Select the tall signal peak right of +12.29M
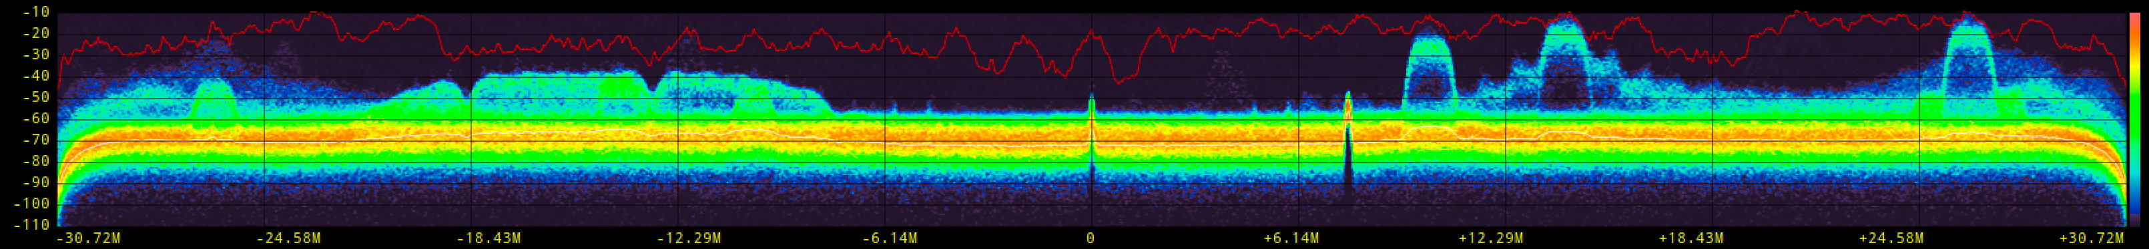Screen dimensions: 2149x249 1563,63
